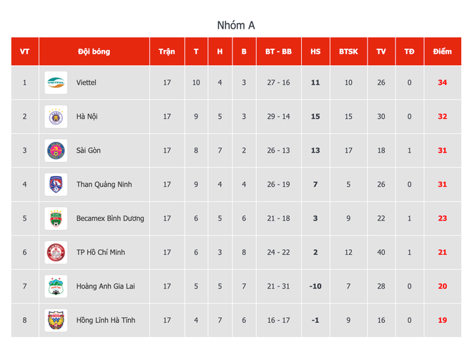Click the TP Hồ Chí Minh club logo

point(56,253)
